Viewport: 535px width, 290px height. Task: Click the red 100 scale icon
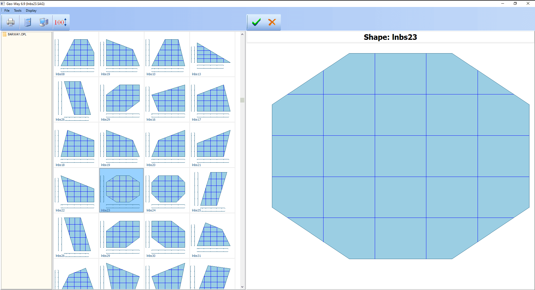pos(60,22)
